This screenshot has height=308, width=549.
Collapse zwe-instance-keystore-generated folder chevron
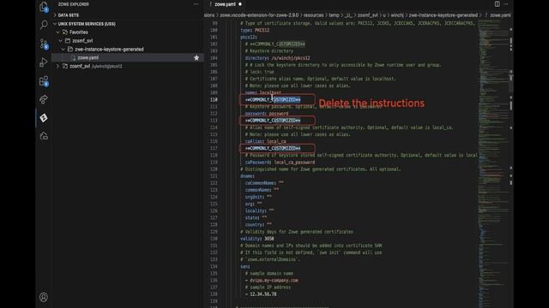[63, 50]
